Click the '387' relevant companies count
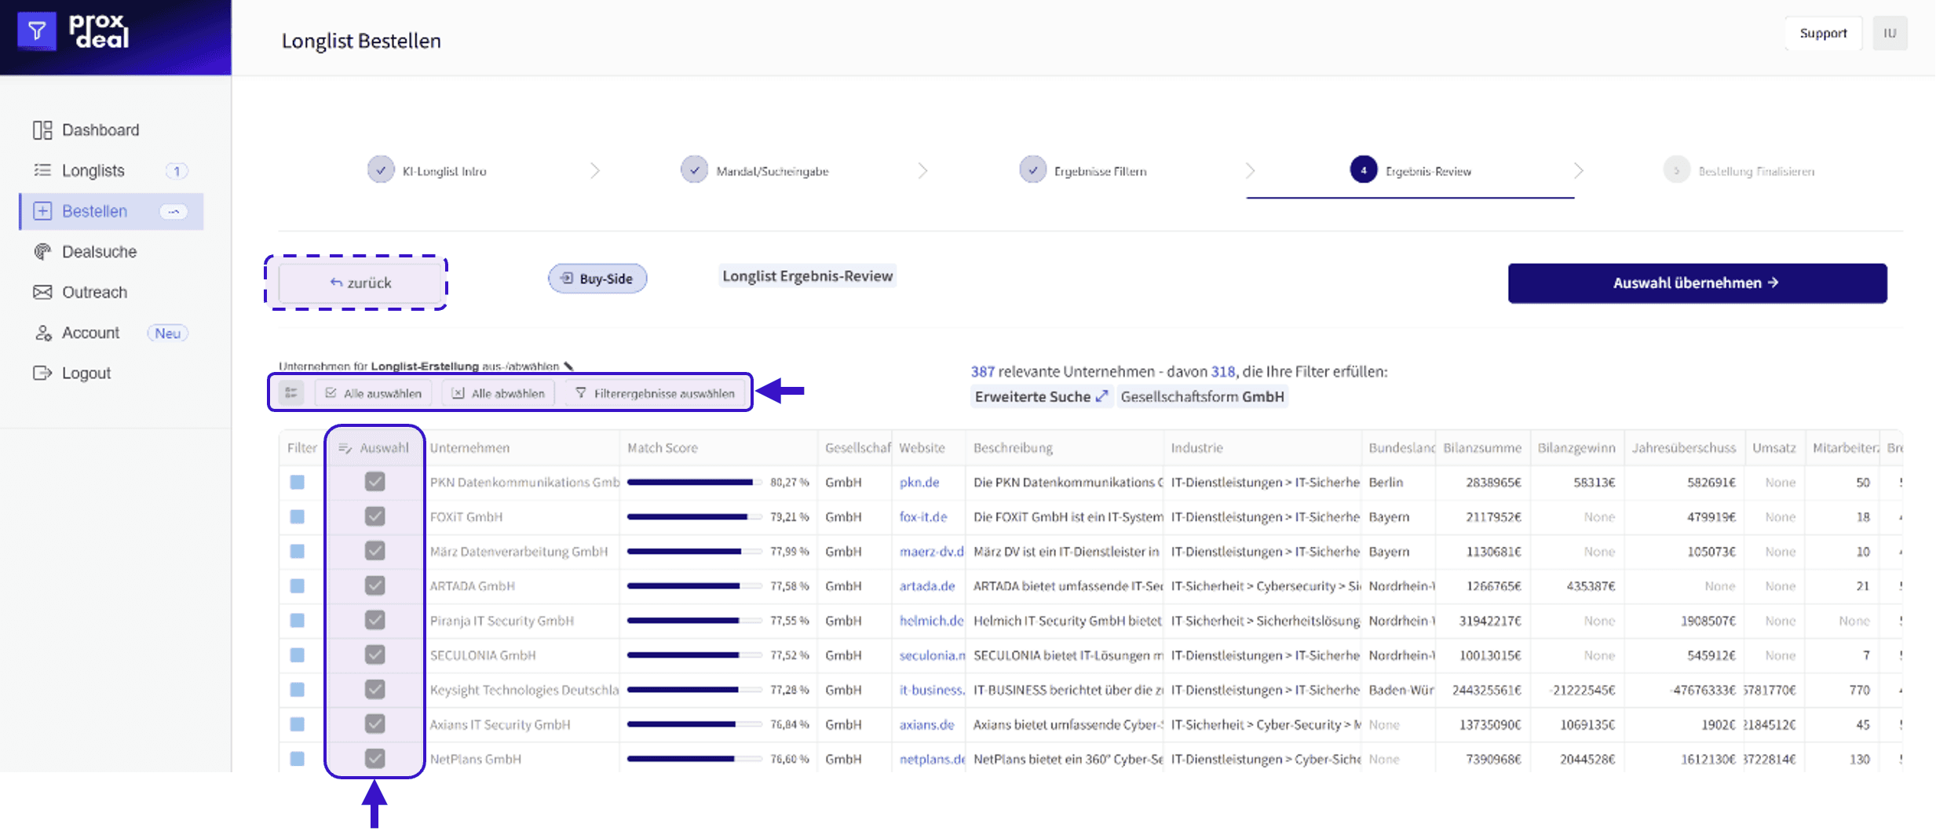1936x835 pixels. (x=983, y=372)
